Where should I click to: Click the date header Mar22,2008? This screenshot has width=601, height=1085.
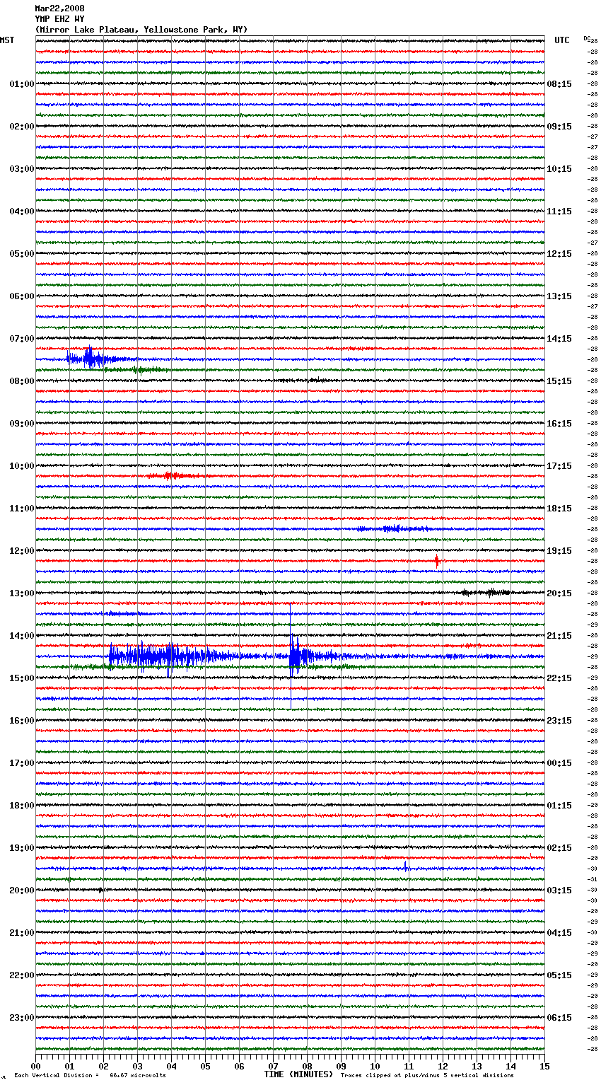tap(59, 8)
